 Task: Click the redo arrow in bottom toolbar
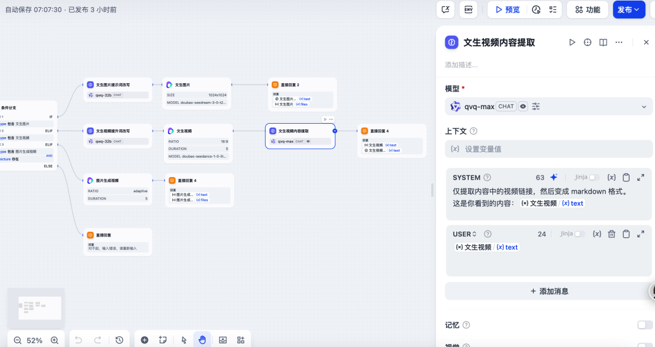click(98, 340)
